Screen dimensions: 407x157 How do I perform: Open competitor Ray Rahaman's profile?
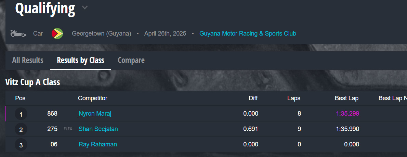pos(97,144)
